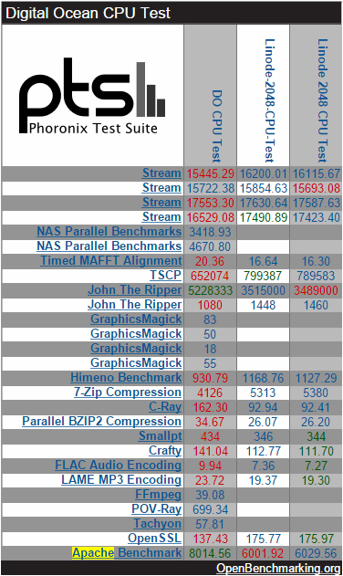
Task: Click the 434 Smallpt value
Action: [210, 436]
